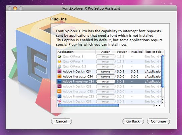Install the QuarkXPress 6.5 plug-in
The height and width of the screenshot is (135, 182).
tap(106, 67)
